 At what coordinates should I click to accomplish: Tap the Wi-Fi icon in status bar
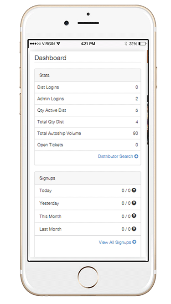point(58,44)
